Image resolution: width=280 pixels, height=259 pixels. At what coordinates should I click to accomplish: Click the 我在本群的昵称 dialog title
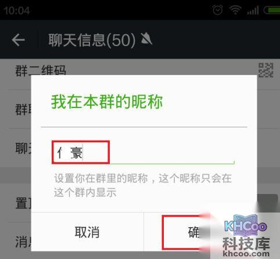[107, 102]
